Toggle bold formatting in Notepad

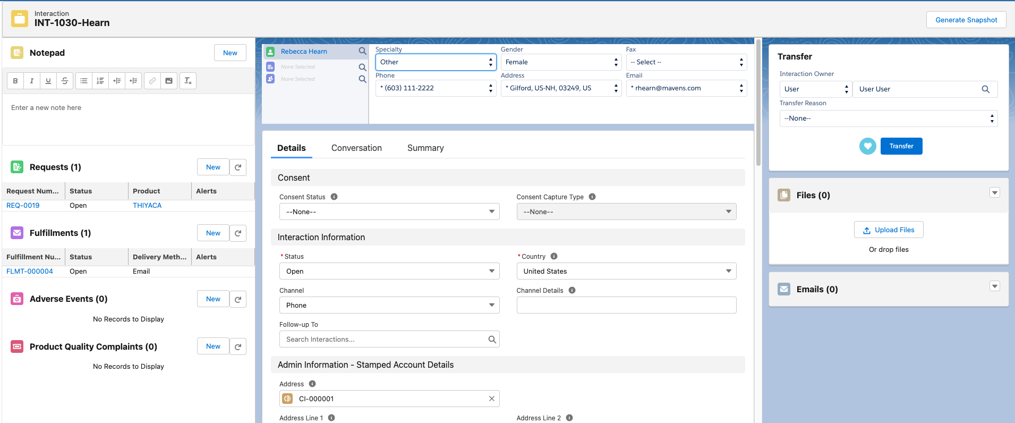(x=15, y=81)
